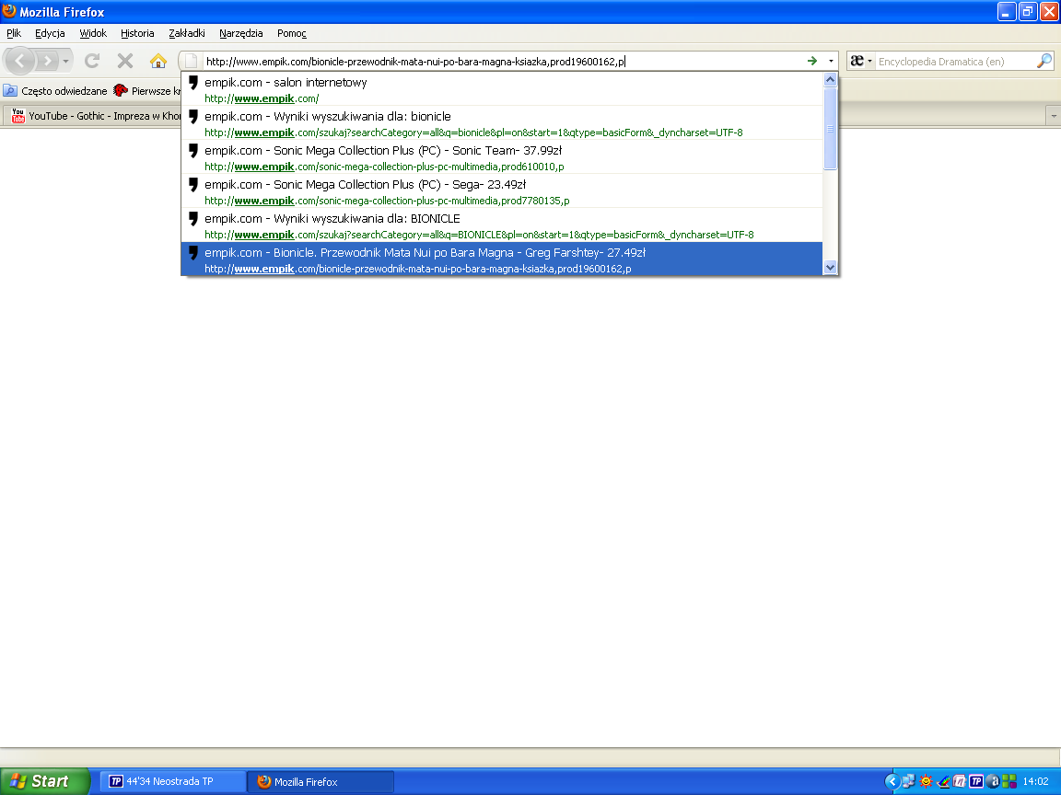This screenshot has height=795, width=1061.
Task: Click the TP Neostrada tray icon
Action: click(x=976, y=781)
